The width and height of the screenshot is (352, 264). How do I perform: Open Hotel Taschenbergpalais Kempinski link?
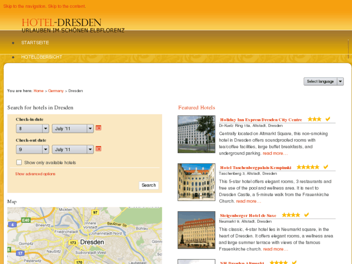point(256,168)
